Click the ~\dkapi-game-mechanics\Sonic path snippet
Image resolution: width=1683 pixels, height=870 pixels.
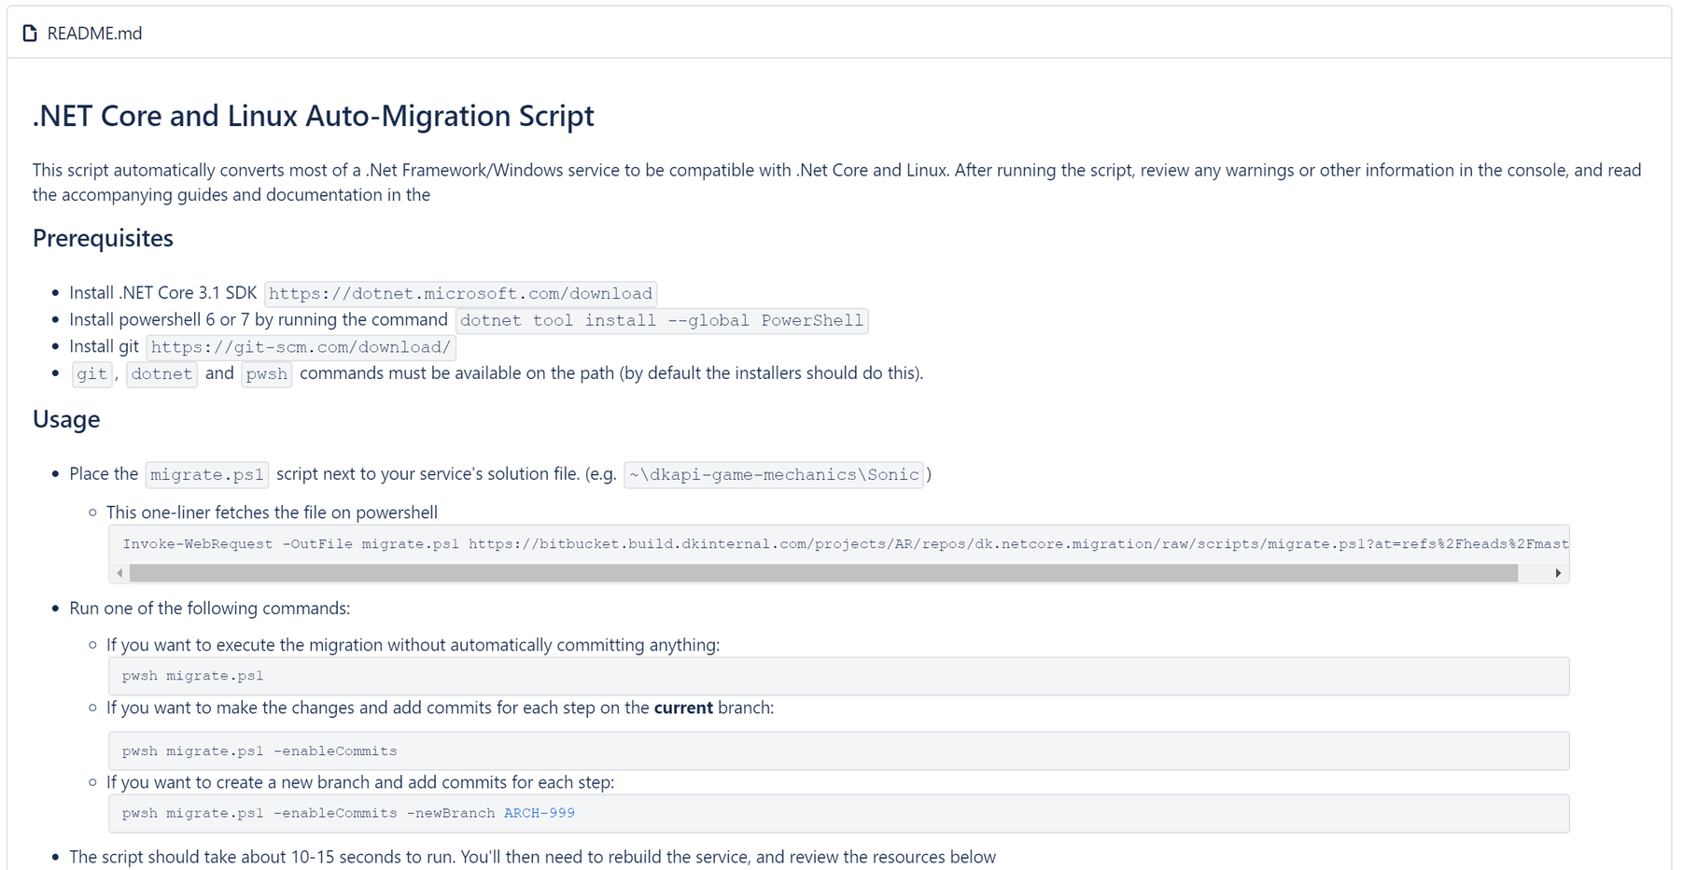click(x=773, y=474)
